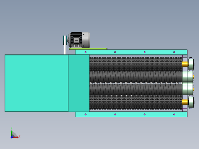199x149 pixels.
Task: Click the rightmost magenta hole on upper rail
Action: click(174, 52)
